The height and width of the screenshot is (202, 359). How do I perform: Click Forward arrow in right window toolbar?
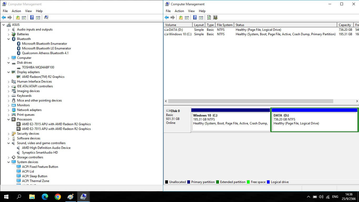coord(173,18)
